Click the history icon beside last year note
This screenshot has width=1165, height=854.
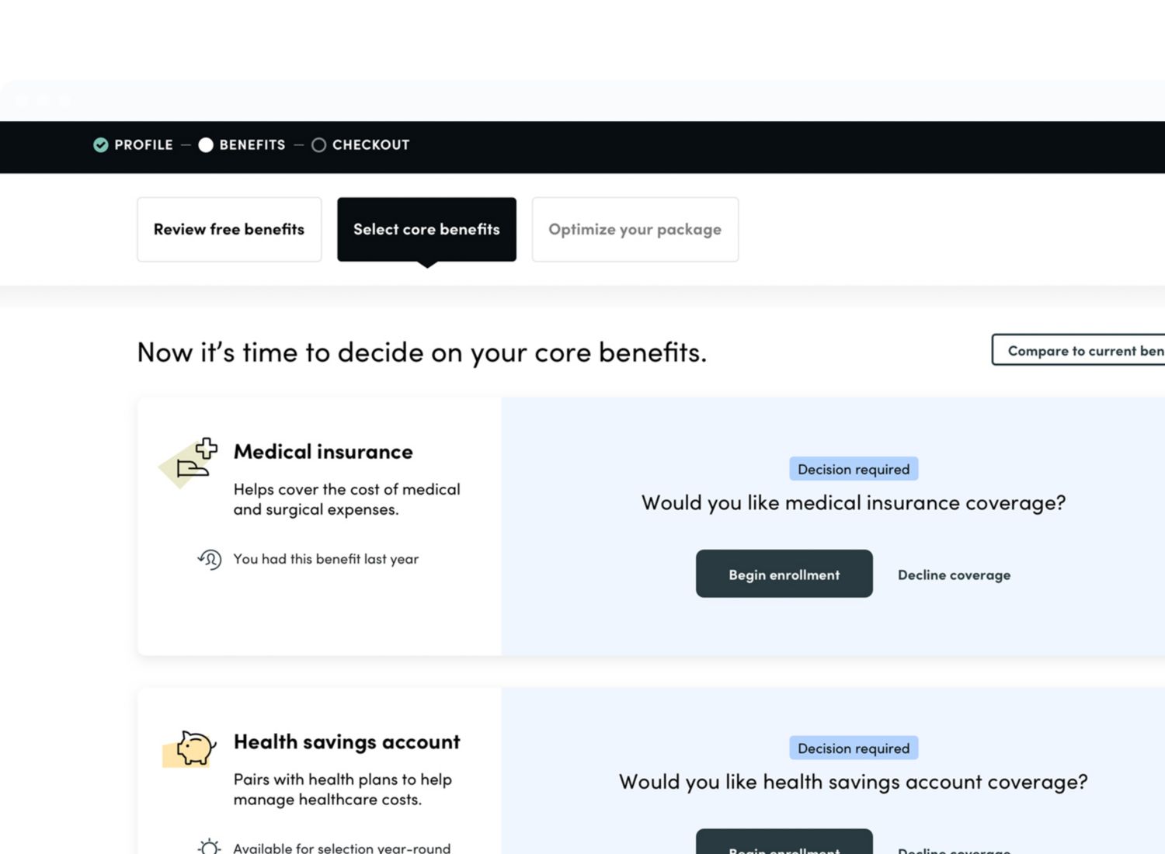click(210, 559)
